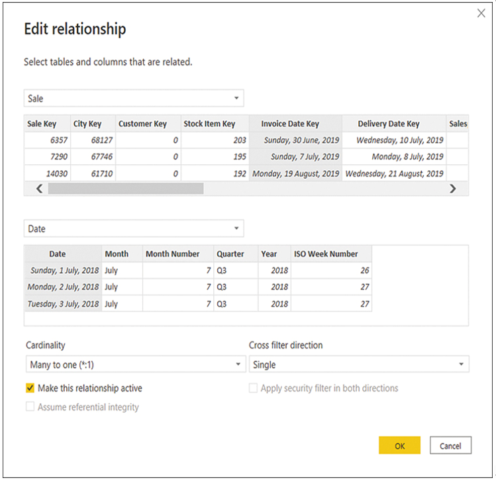Select the Sale Key column header
The height and width of the screenshot is (480, 496).
tap(47, 124)
